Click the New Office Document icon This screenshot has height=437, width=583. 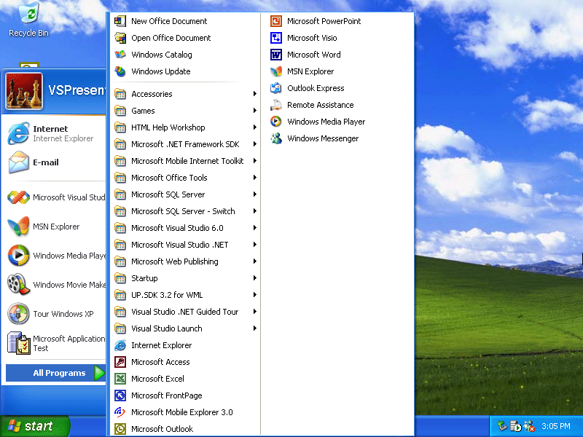[x=120, y=21]
